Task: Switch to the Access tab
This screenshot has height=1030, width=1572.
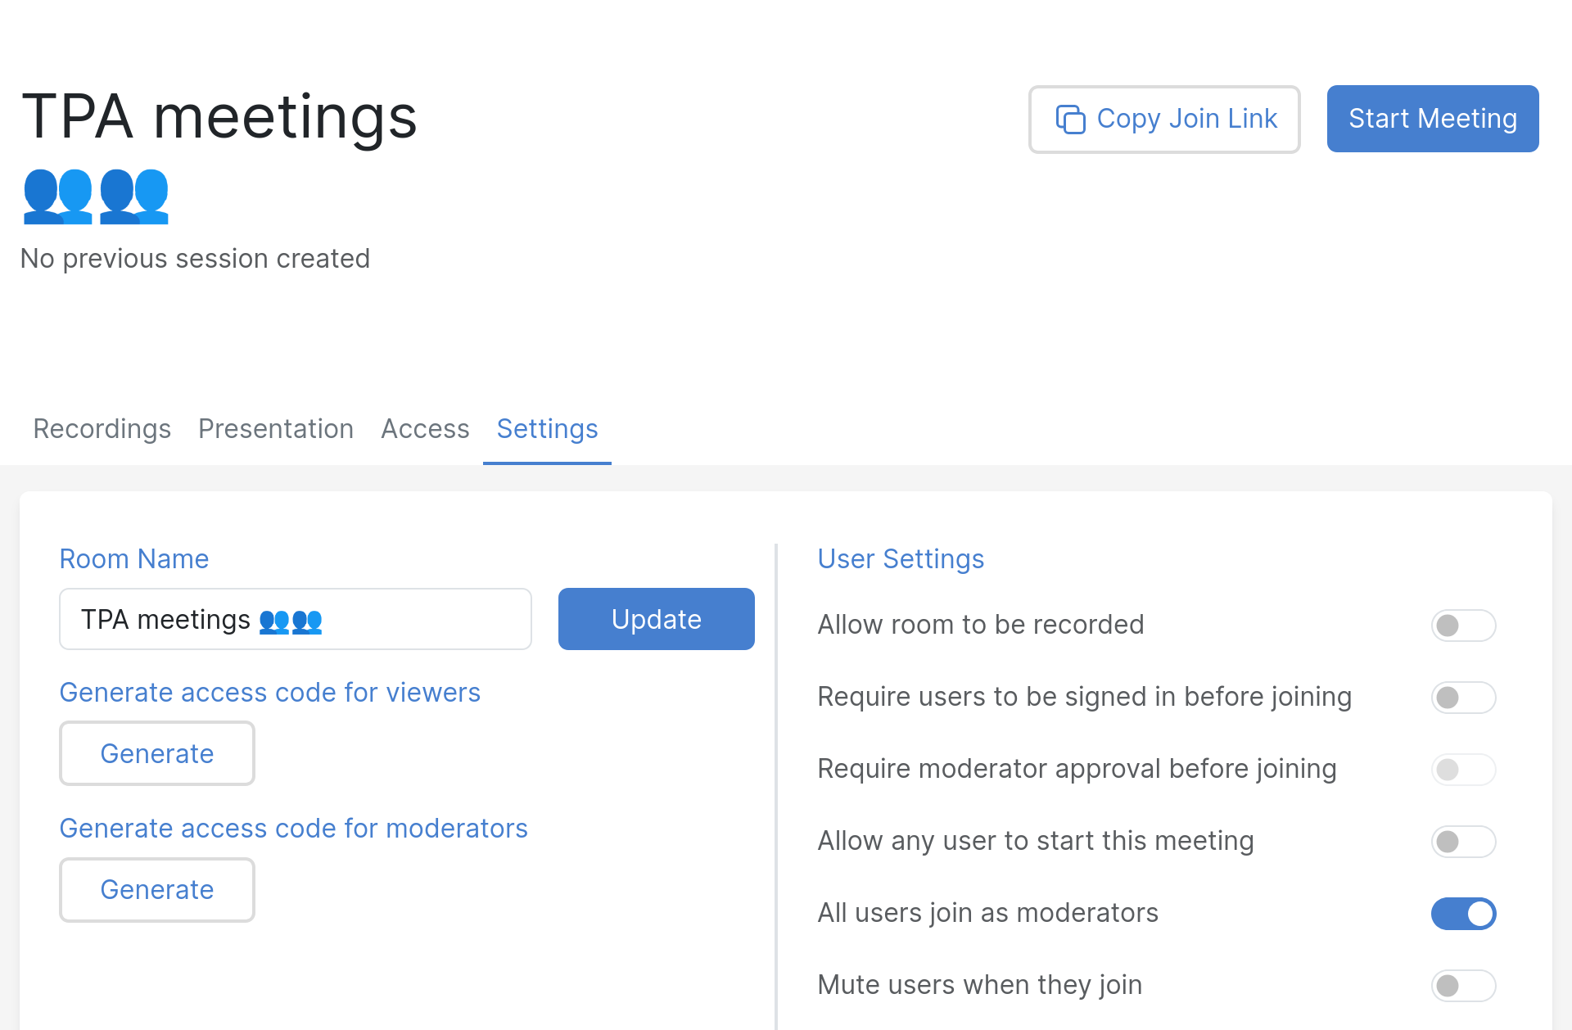Action: point(425,428)
